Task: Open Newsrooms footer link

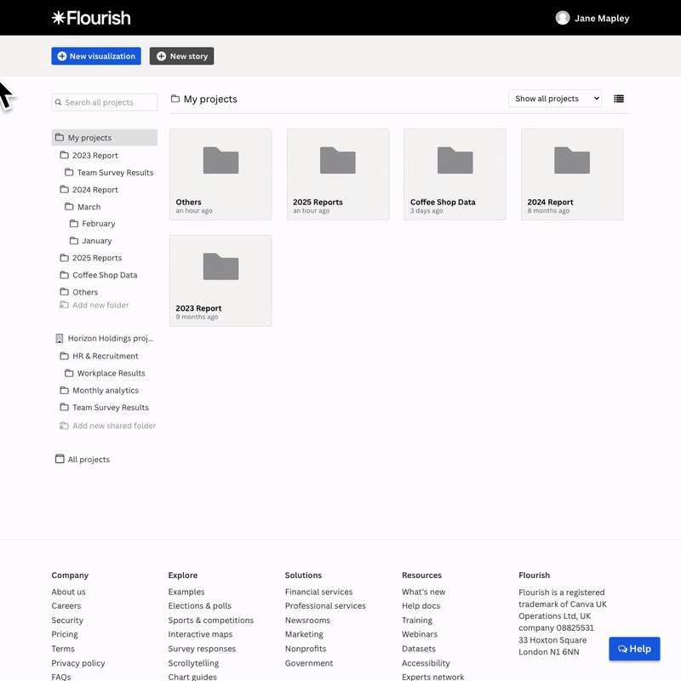Action: coord(307,621)
